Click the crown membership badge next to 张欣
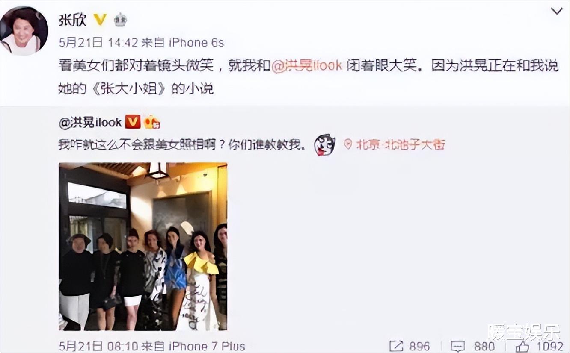 (120, 20)
